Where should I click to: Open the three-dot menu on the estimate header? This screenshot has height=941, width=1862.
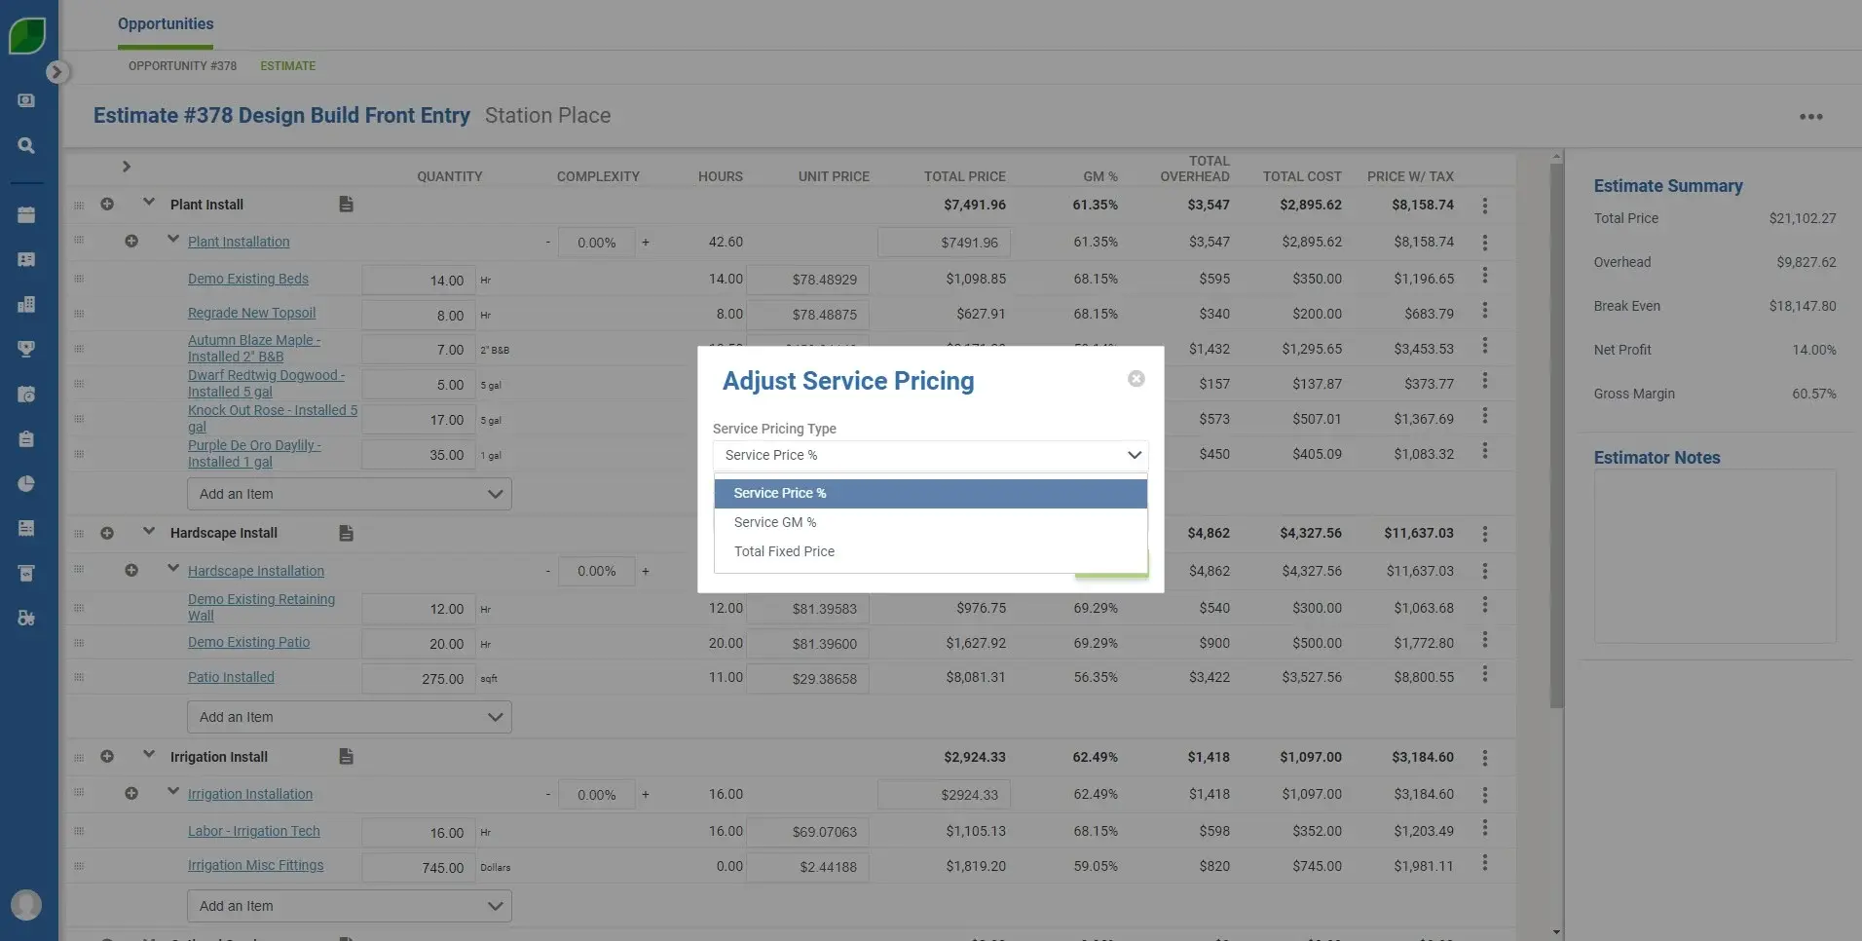(1810, 116)
